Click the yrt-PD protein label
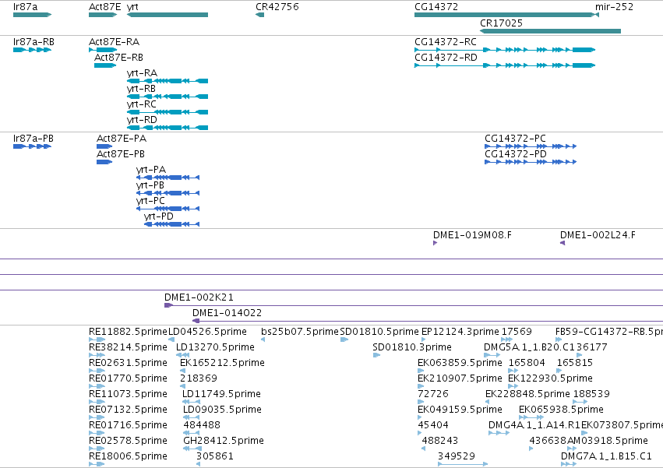 tap(159, 217)
